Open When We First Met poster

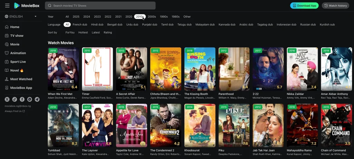pyautogui.click(x=63, y=69)
